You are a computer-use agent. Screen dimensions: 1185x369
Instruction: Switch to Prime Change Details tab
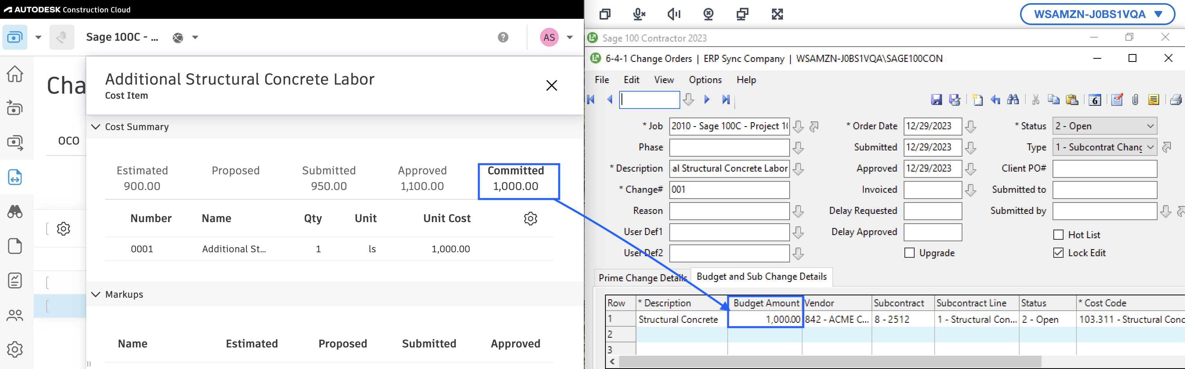click(642, 278)
